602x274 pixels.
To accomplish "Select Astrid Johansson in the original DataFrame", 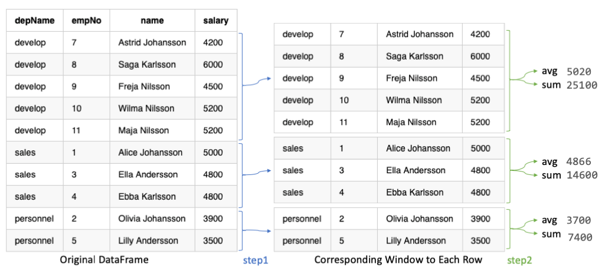I will [152, 42].
